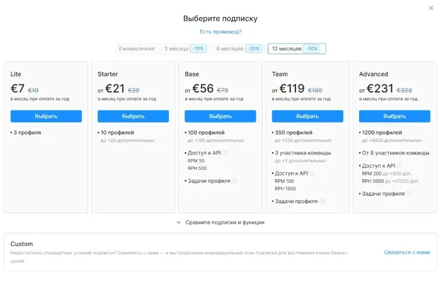Choose the Base plan with Выбрать
Image resolution: width=441 pixels, height=282 pixels.
[x=220, y=116]
